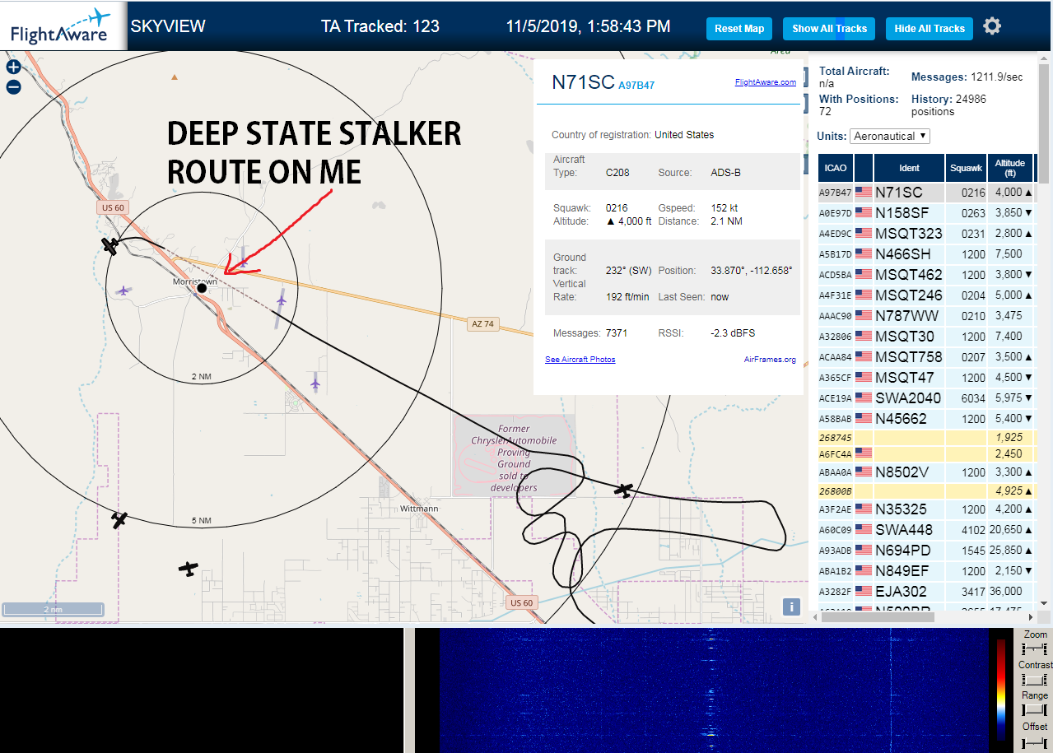Click the map info 'i' button

click(x=791, y=607)
